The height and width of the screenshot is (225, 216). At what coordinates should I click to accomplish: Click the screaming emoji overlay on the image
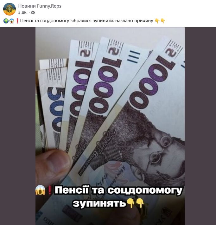[41, 190]
